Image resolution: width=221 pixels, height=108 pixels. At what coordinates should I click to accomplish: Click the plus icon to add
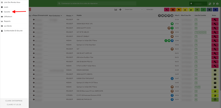120,10
